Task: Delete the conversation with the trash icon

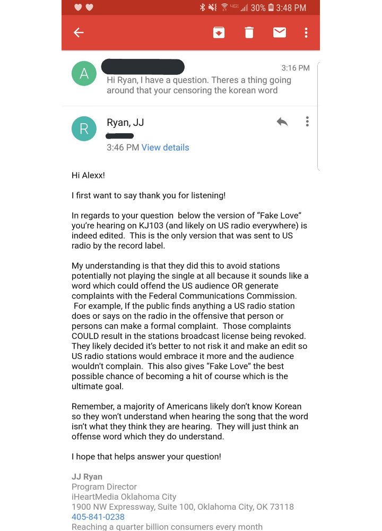Action: [249, 32]
